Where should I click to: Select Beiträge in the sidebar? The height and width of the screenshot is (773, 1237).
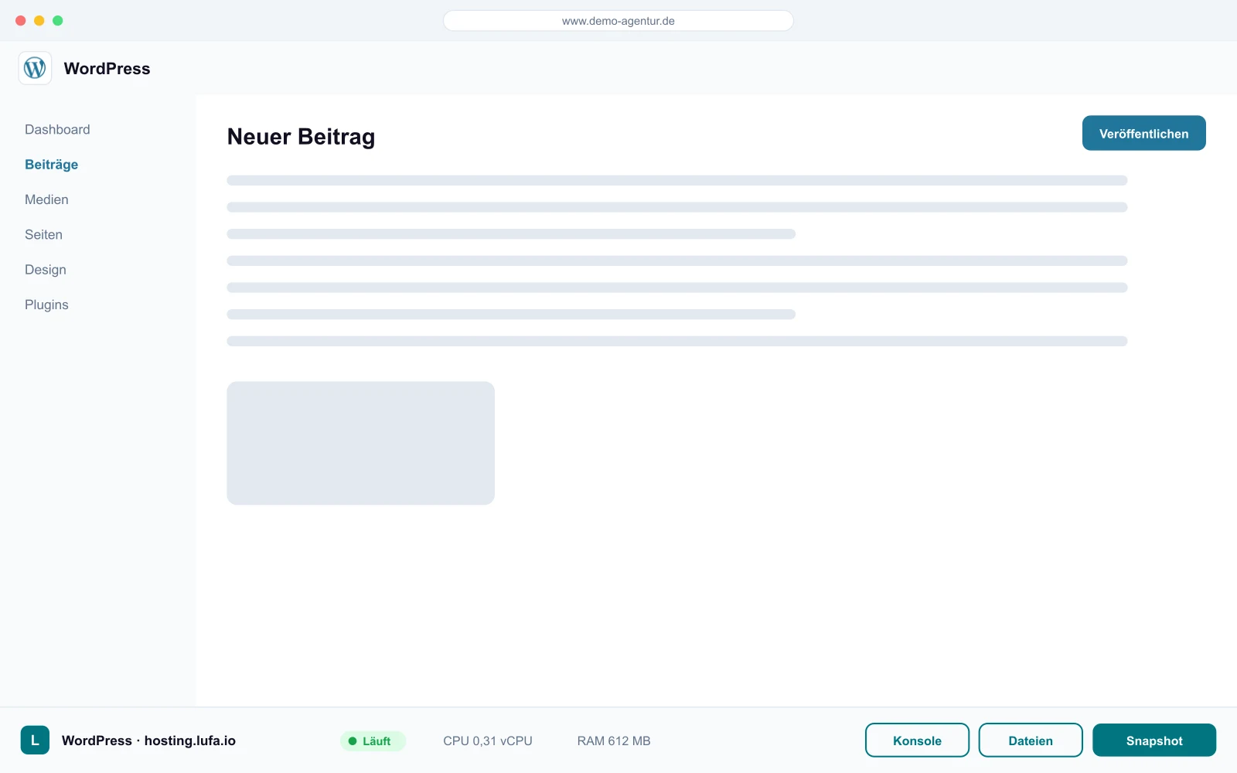(x=52, y=165)
